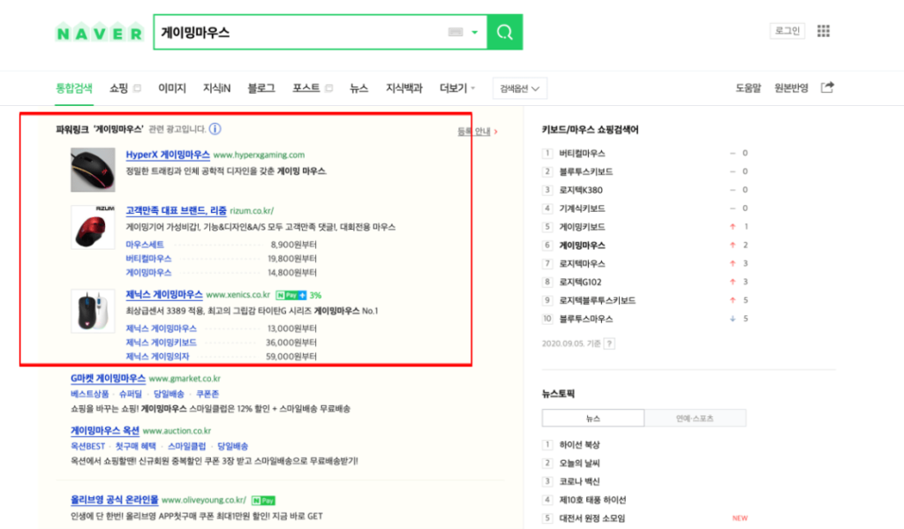Click the red Rizum mouse thumbnail
This screenshot has height=529, width=904.
coord(93,227)
